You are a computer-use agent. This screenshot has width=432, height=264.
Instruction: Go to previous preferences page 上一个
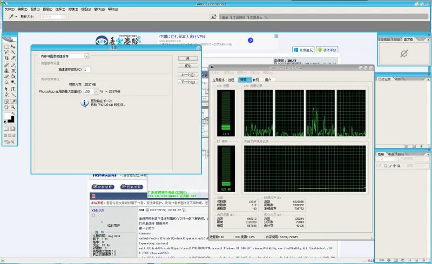pyautogui.click(x=188, y=75)
